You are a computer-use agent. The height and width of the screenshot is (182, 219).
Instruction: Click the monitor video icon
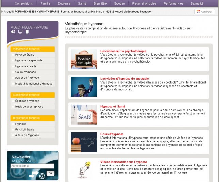(20, 32)
